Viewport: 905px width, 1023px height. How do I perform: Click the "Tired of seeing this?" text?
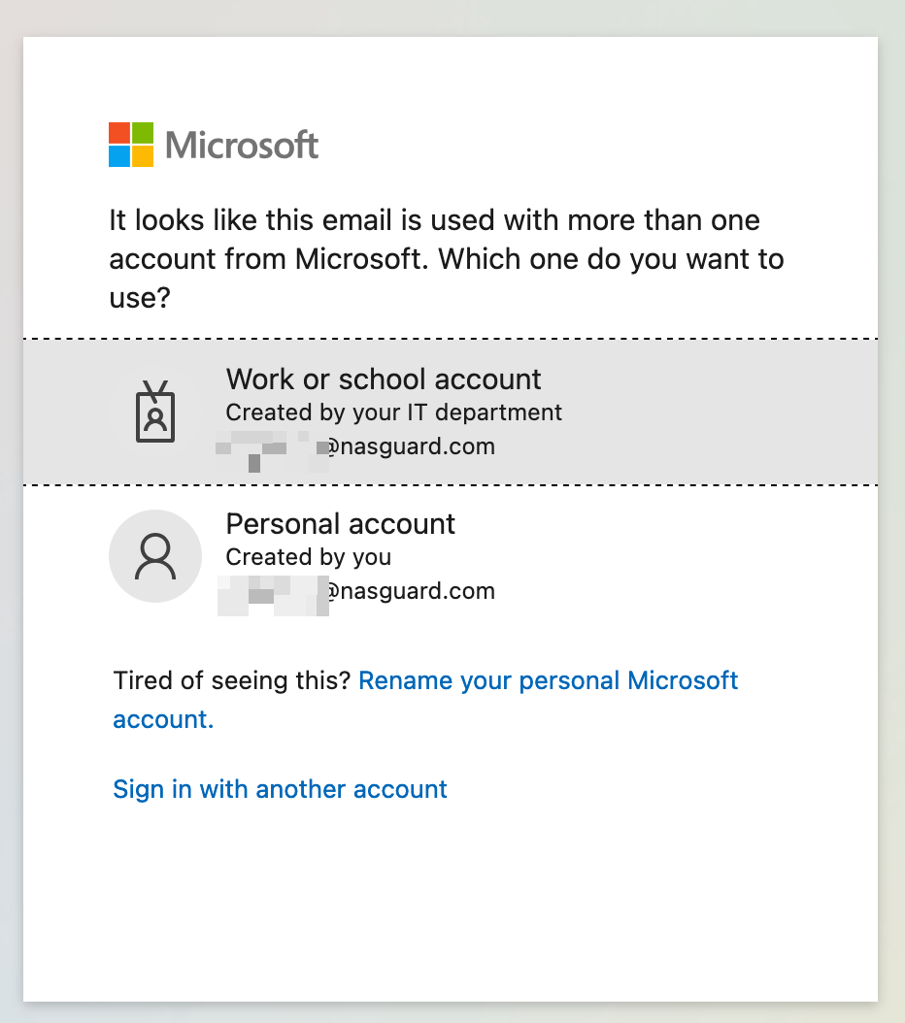tap(231, 680)
